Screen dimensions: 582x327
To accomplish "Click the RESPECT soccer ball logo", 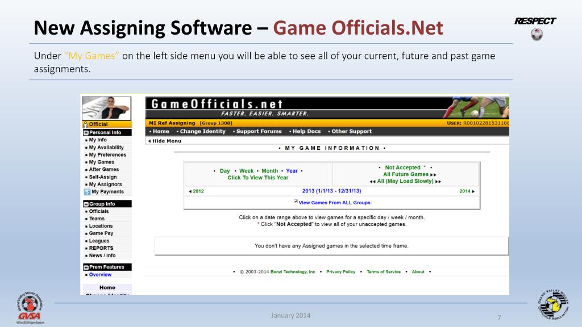I will pyautogui.click(x=537, y=34).
